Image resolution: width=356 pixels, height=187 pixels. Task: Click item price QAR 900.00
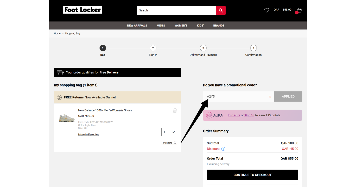click(86, 116)
